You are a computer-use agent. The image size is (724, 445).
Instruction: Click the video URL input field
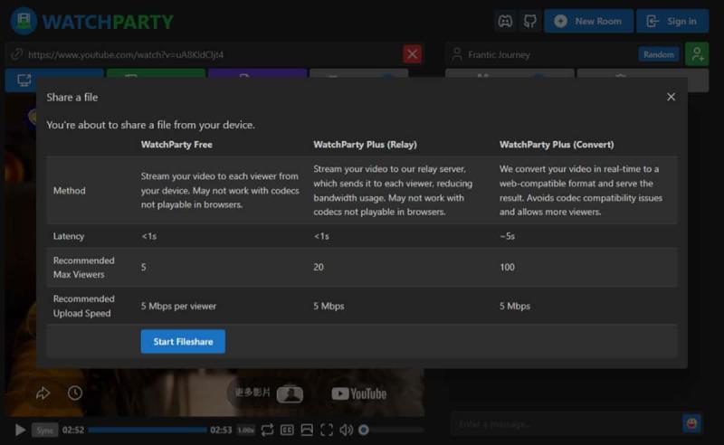click(208, 54)
